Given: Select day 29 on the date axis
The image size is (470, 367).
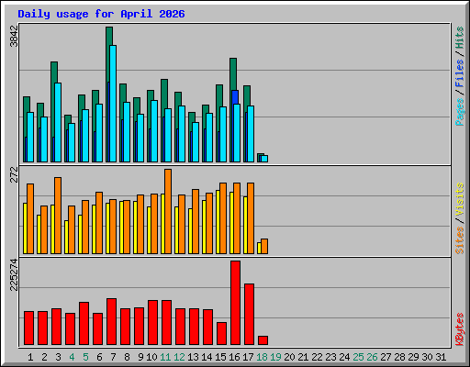Looking at the screenshot, I should pos(413,357).
